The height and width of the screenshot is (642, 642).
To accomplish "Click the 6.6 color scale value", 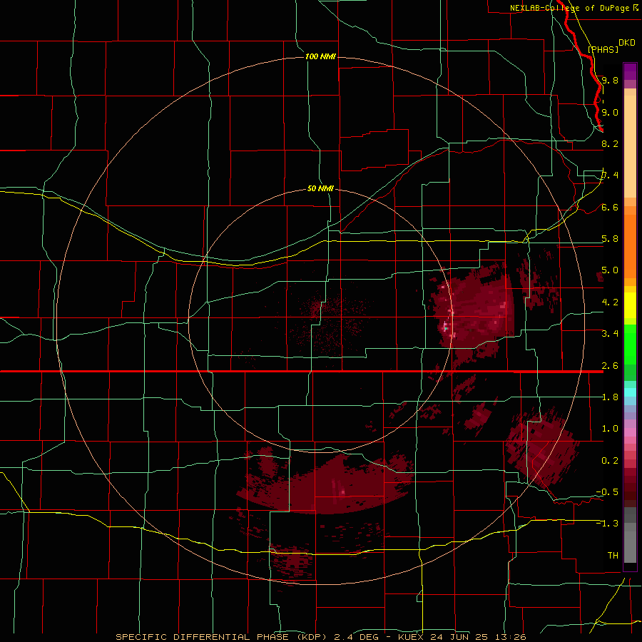I will [x=610, y=207].
